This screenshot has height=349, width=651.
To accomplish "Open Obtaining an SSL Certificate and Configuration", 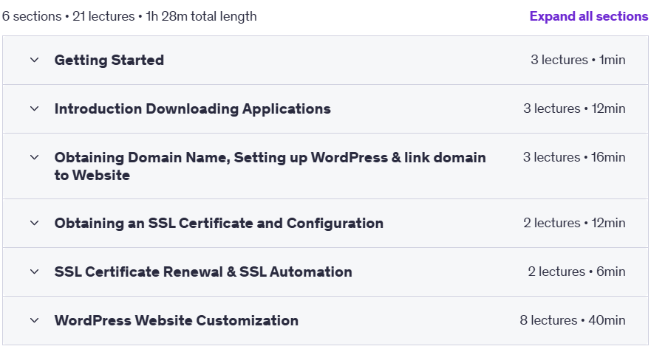I will [219, 223].
